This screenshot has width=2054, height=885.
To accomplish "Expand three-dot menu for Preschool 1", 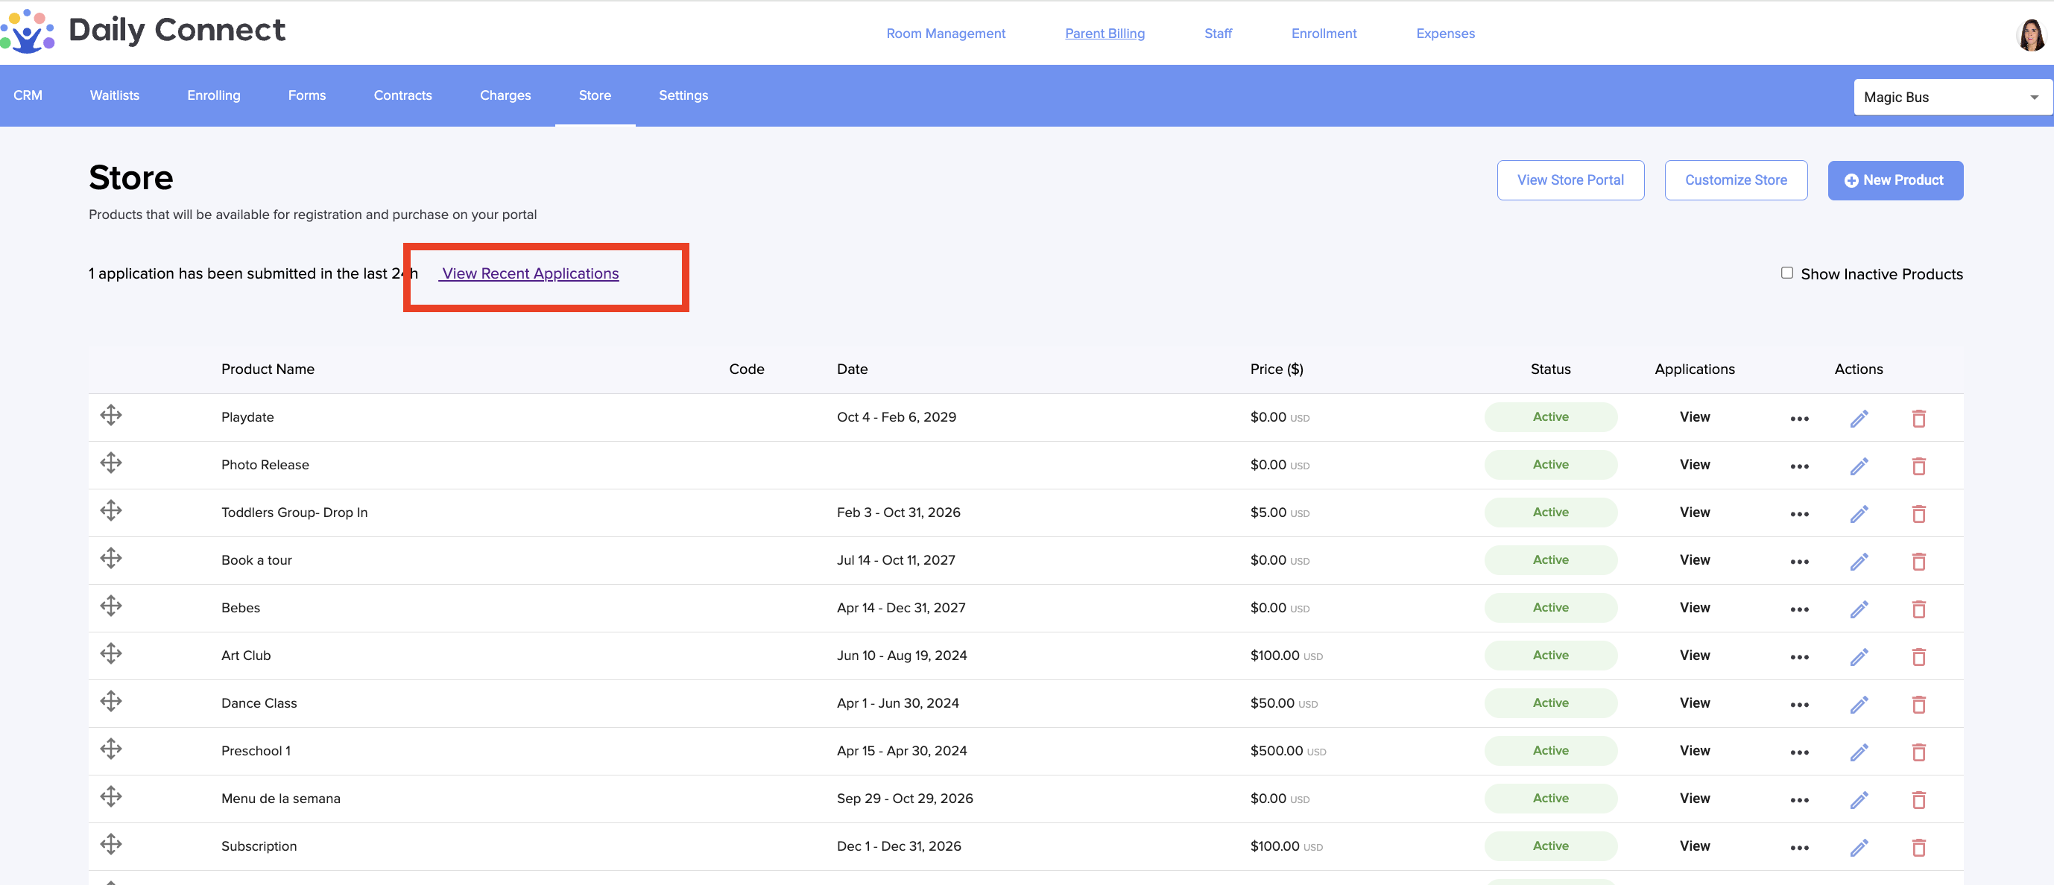I will pyautogui.click(x=1799, y=752).
